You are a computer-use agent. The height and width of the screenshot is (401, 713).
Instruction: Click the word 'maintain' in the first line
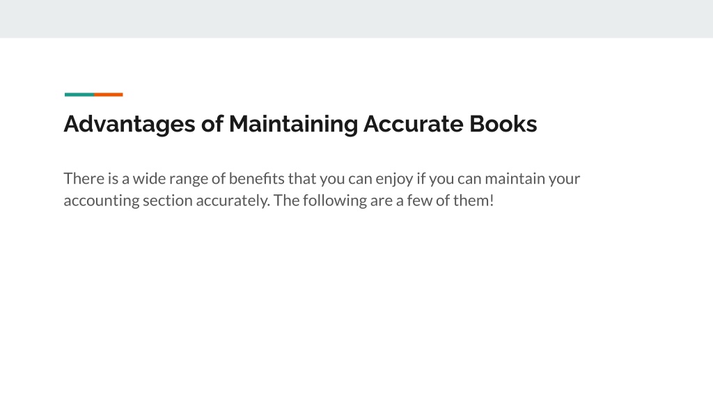(x=515, y=179)
